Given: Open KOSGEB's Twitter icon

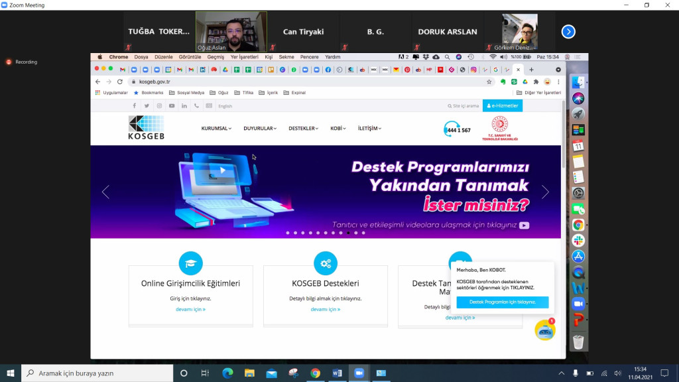Looking at the screenshot, I should [x=147, y=106].
